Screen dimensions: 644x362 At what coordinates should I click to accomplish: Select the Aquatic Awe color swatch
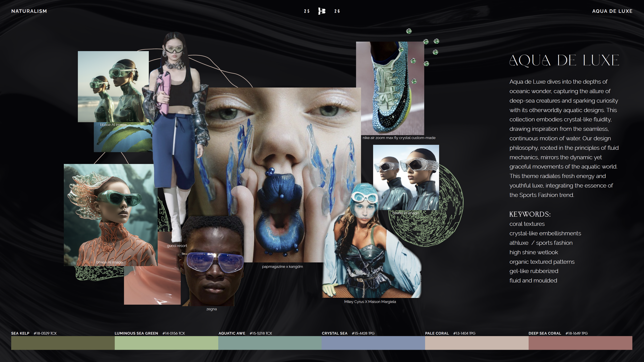(x=270, y=343)
